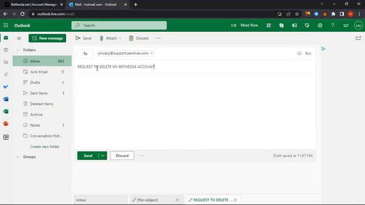Select the Inbox folder
365x205 pixels.
(x=42, y=61)
